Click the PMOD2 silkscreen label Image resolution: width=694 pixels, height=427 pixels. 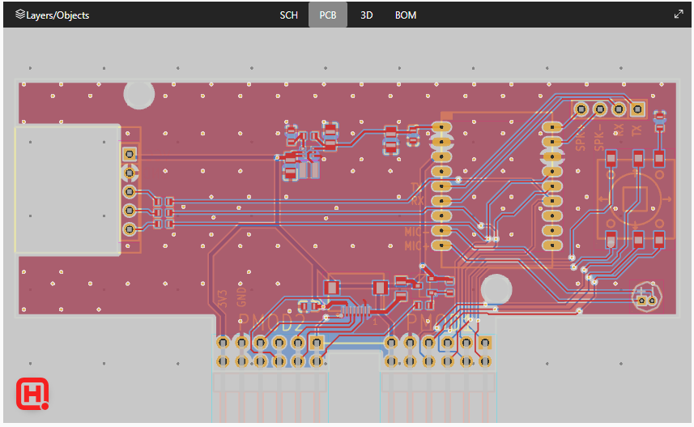pos(271,323)
